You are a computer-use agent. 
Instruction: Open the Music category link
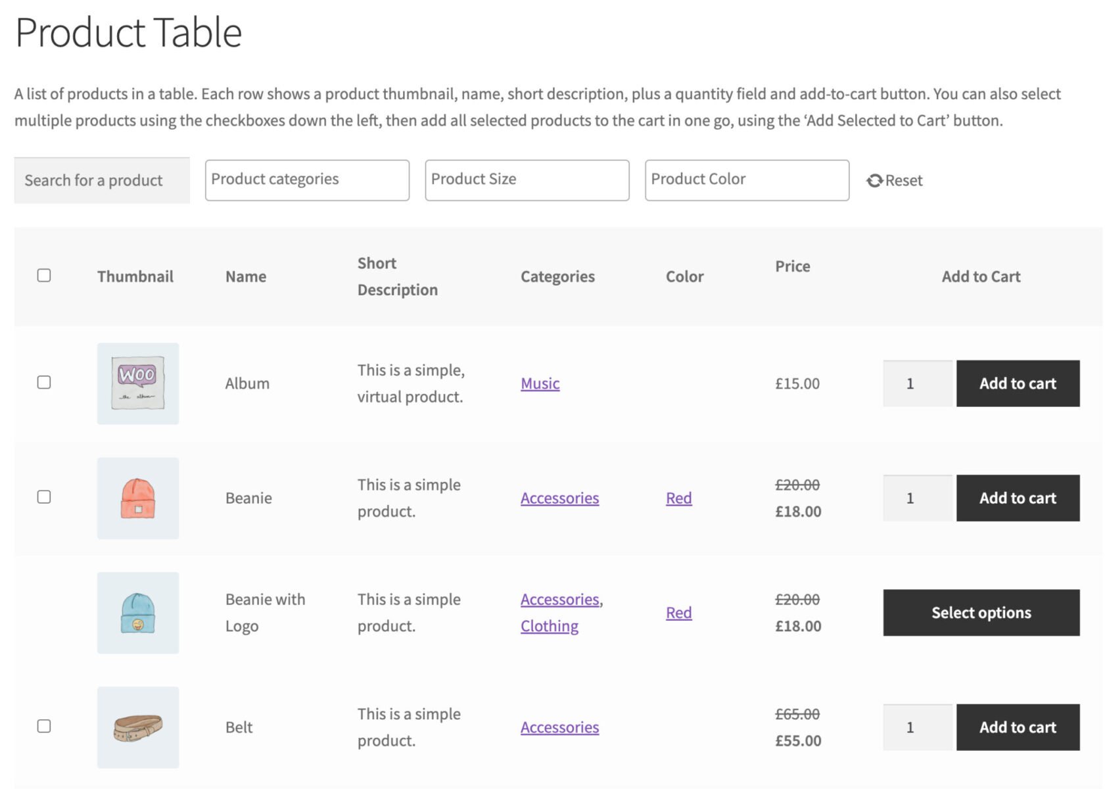click(540, 383)
